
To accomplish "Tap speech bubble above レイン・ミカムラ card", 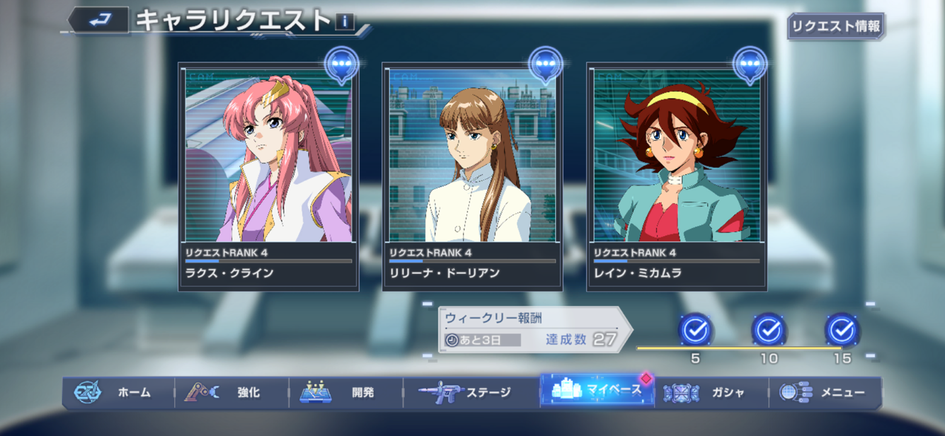I will (750, 65).
